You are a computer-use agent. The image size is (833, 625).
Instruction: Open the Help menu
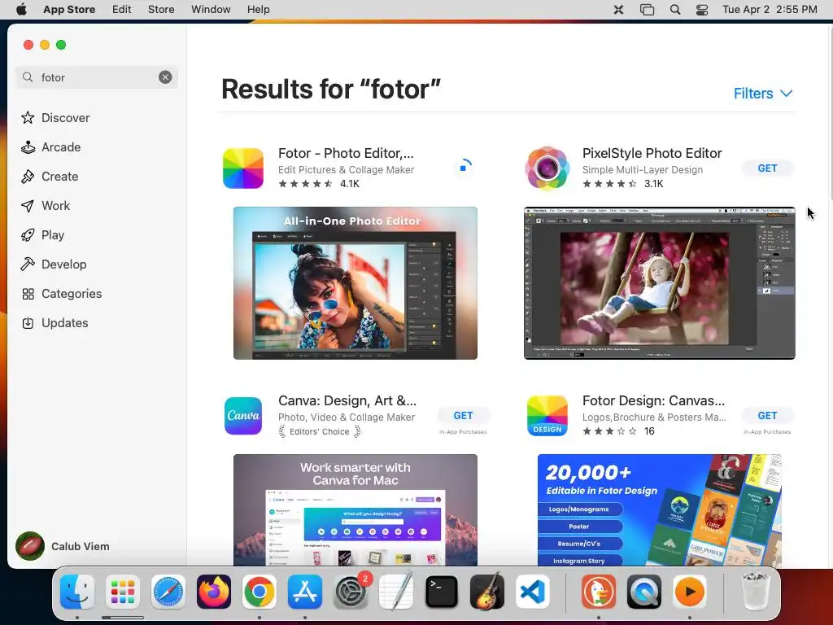258,10
